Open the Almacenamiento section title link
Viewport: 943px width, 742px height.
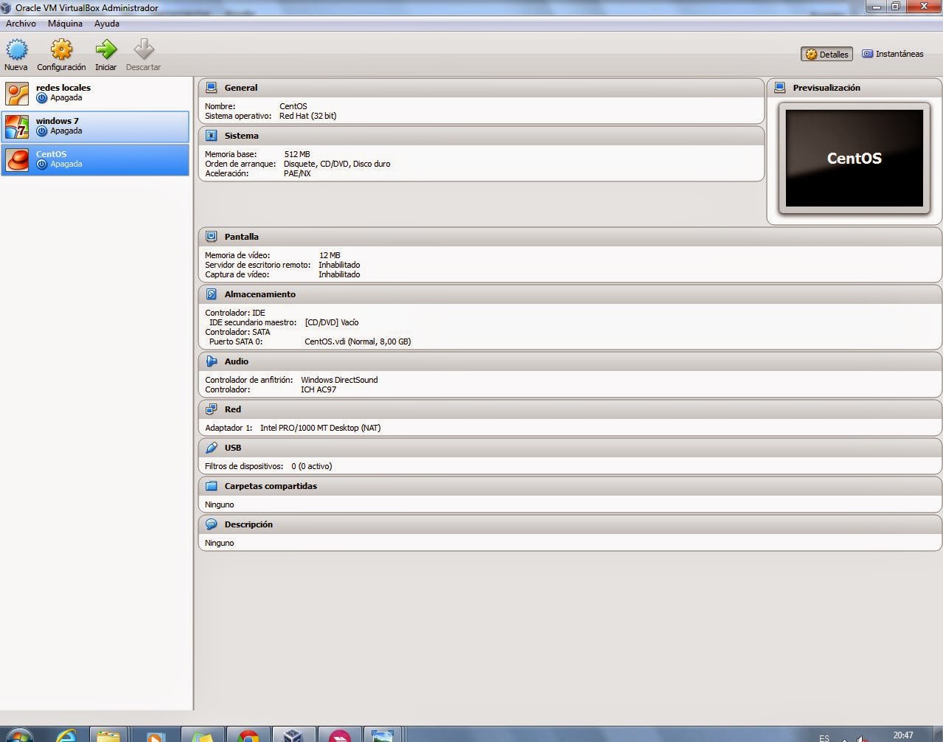pyautogui.click(x=260, y=294)
